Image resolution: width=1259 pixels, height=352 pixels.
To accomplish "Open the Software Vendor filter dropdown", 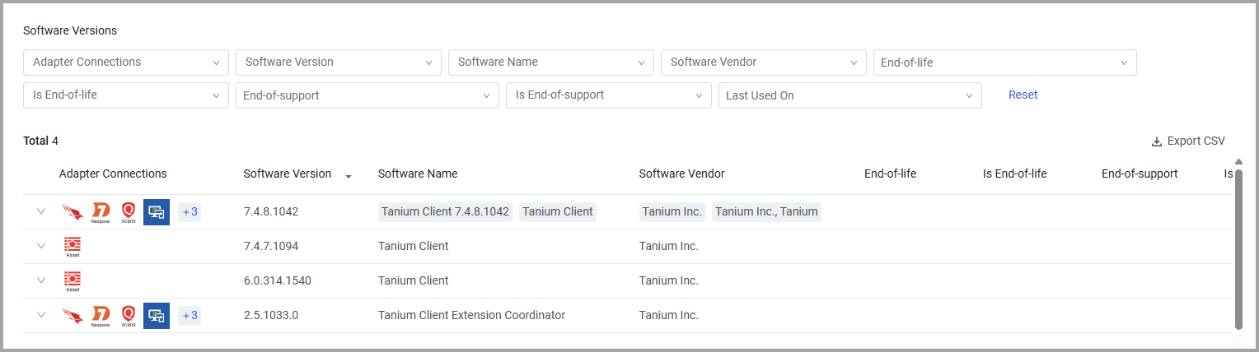I will 764,63.
